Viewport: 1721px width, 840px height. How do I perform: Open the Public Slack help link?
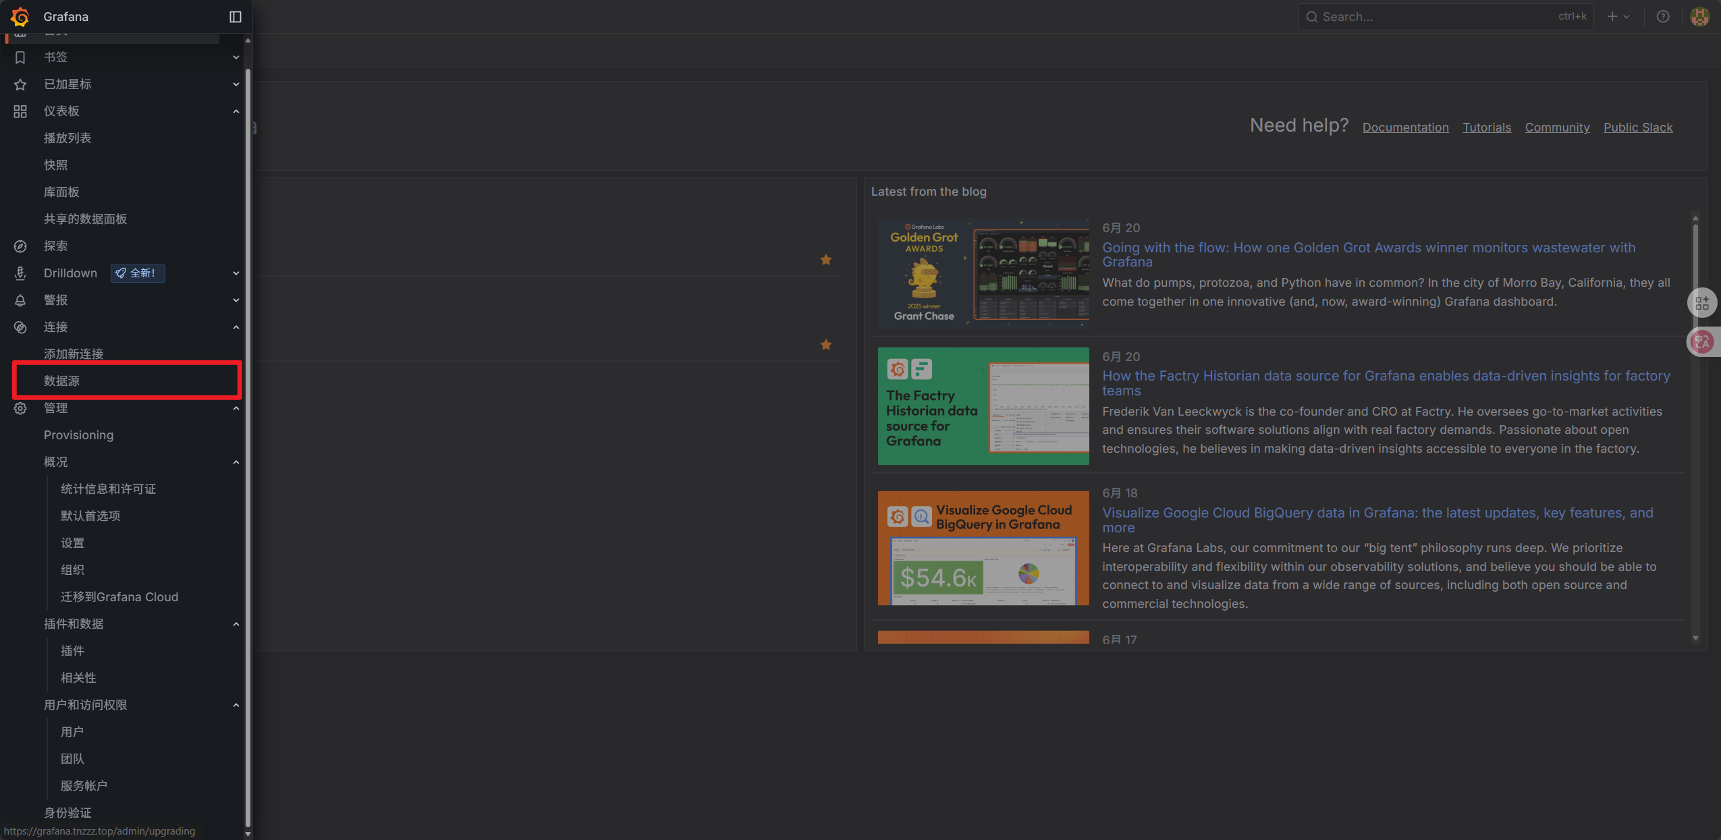(1638, 128)
